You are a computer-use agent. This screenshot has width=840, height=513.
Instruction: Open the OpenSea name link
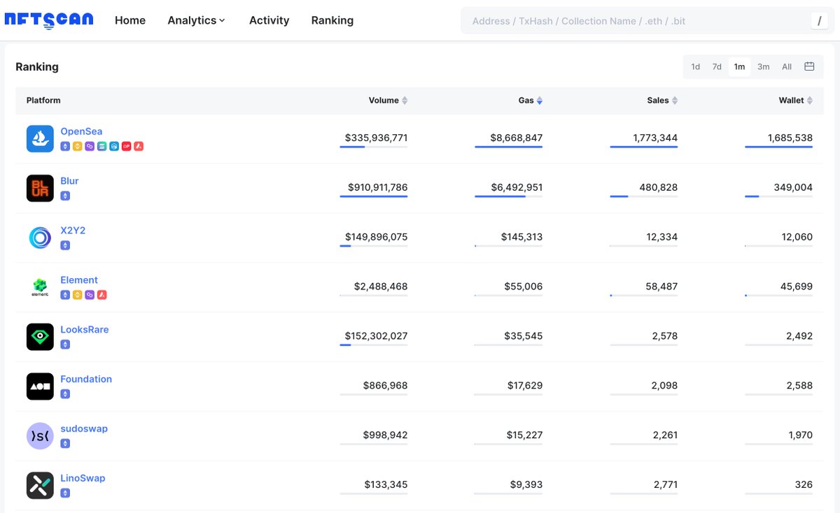81,131
